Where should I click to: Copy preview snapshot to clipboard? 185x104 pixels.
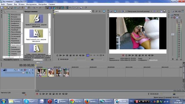[x=161, y=11]
